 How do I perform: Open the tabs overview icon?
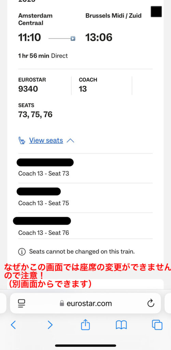157,325
